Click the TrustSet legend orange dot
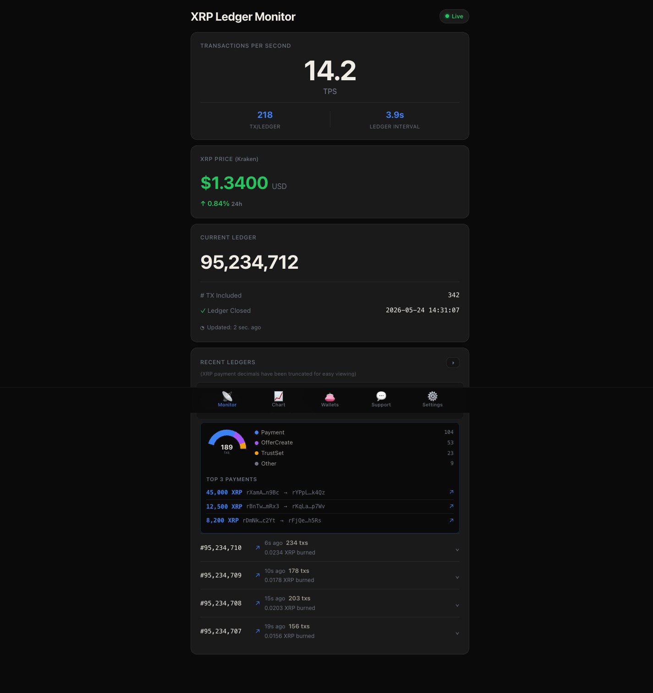Image resolution: width=653 pixels, height=693 pixels. [257, 453]
